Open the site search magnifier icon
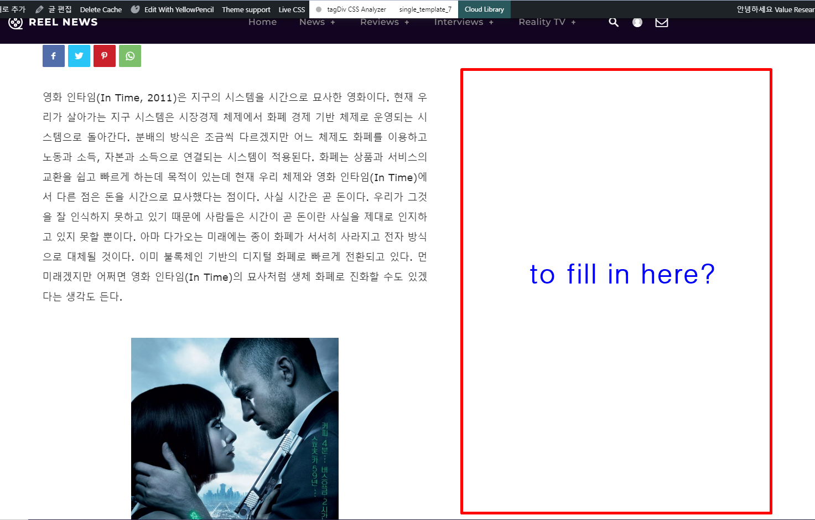The width and height of the screenshot is (815, 520). coord(614,22)
